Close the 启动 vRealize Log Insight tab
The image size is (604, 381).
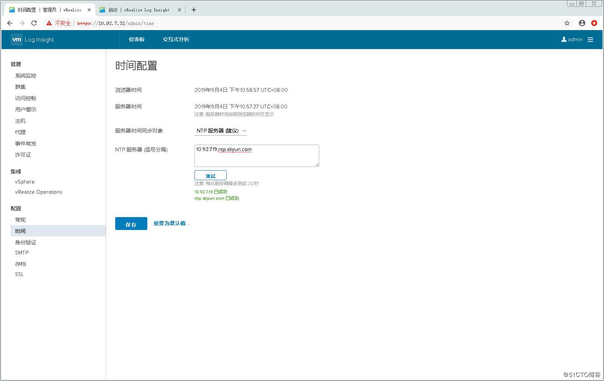click(x=179, y=10)
